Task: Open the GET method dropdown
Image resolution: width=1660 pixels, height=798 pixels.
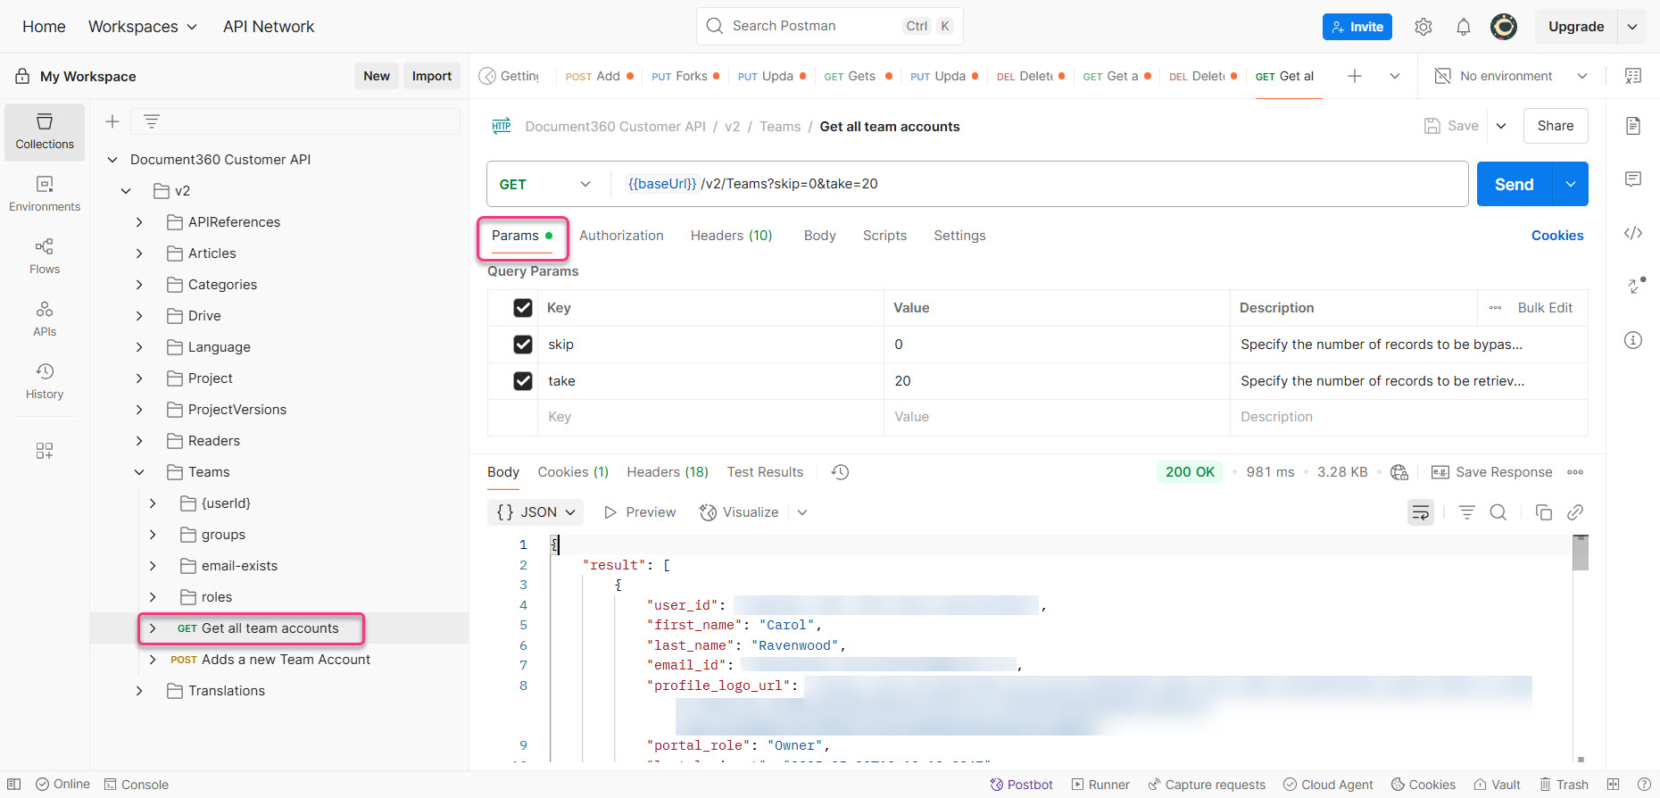Action: [x=545, y=184]
